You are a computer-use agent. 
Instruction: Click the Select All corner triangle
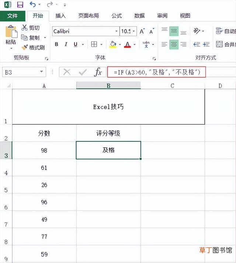(8, 86)
